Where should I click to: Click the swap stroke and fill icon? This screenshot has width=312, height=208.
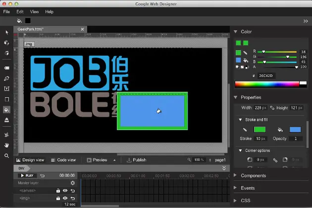(x=247, y=67)
